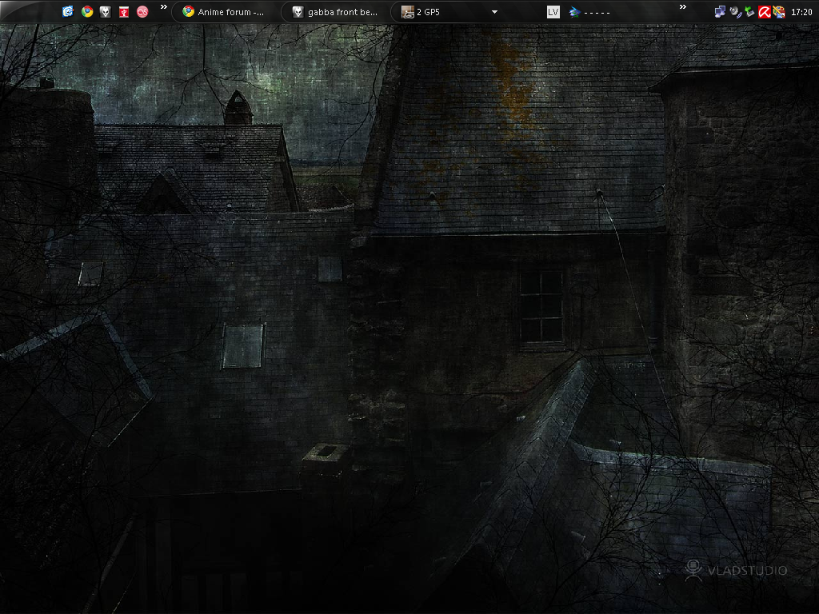
Task: Show hidden items via the chevron before the tray
Action: tap(683, 7)
